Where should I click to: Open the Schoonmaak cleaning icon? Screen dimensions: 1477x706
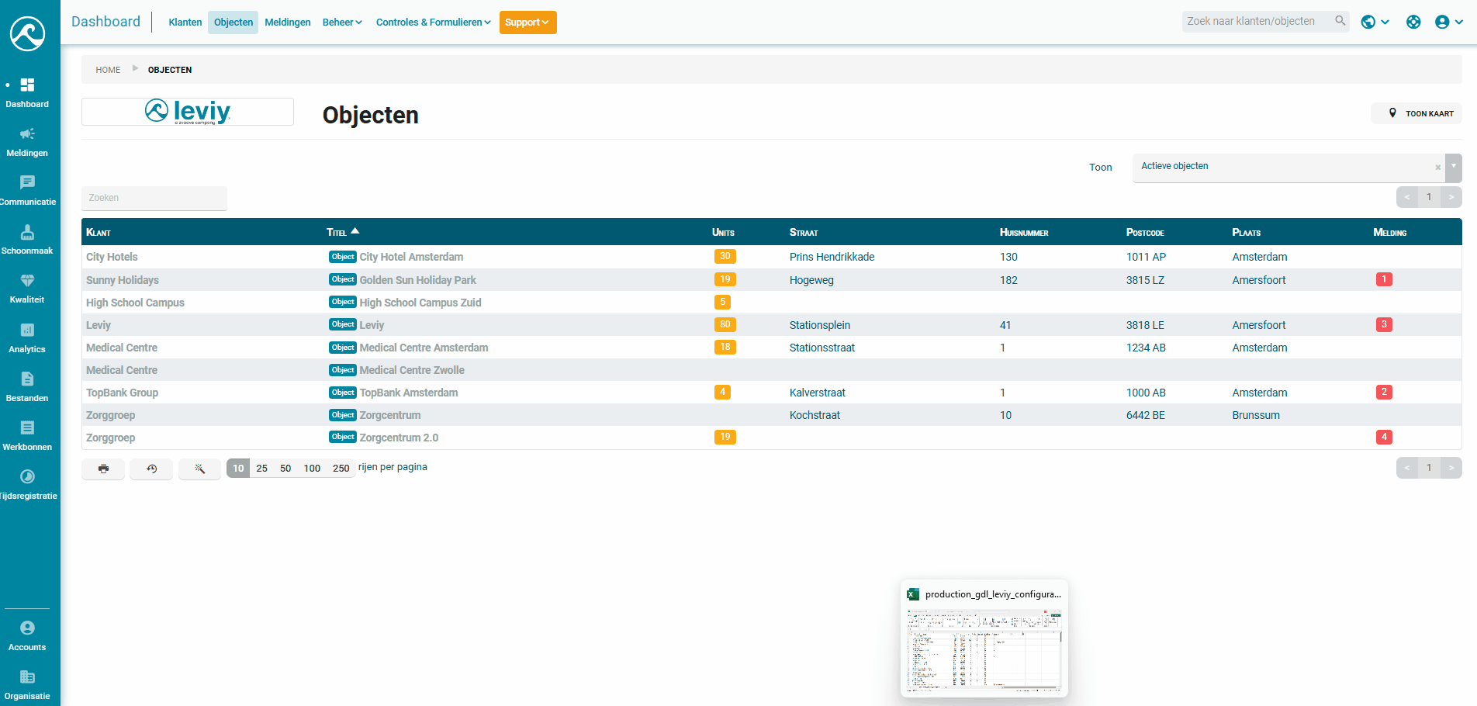coord(27,232)
